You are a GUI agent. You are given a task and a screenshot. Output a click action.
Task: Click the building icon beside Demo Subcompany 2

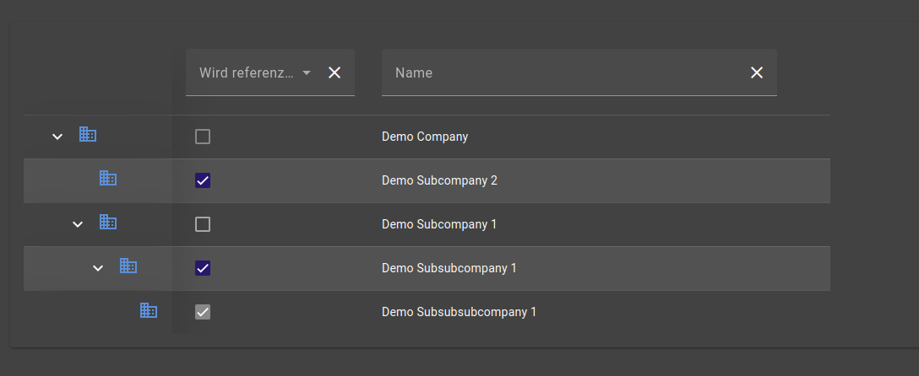(108, 178)
